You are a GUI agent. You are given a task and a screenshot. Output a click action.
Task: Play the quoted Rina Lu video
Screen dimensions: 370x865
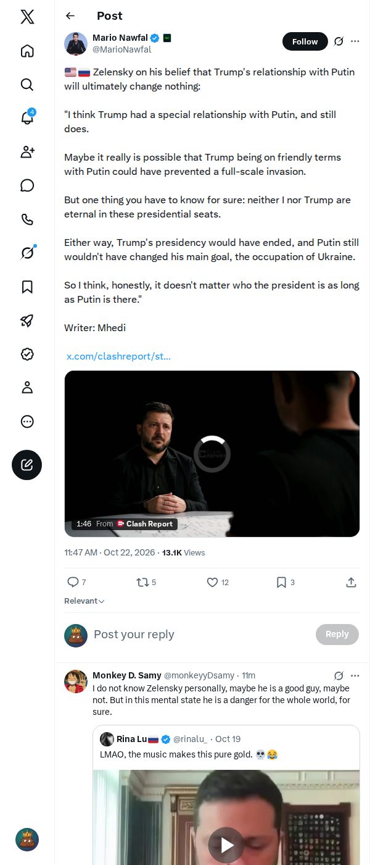(226, 845)
